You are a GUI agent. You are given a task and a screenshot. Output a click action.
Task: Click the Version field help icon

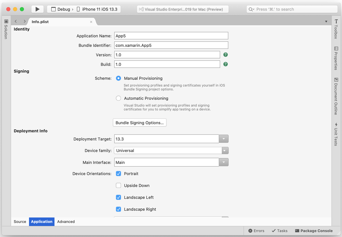click(x=226, y=55)
